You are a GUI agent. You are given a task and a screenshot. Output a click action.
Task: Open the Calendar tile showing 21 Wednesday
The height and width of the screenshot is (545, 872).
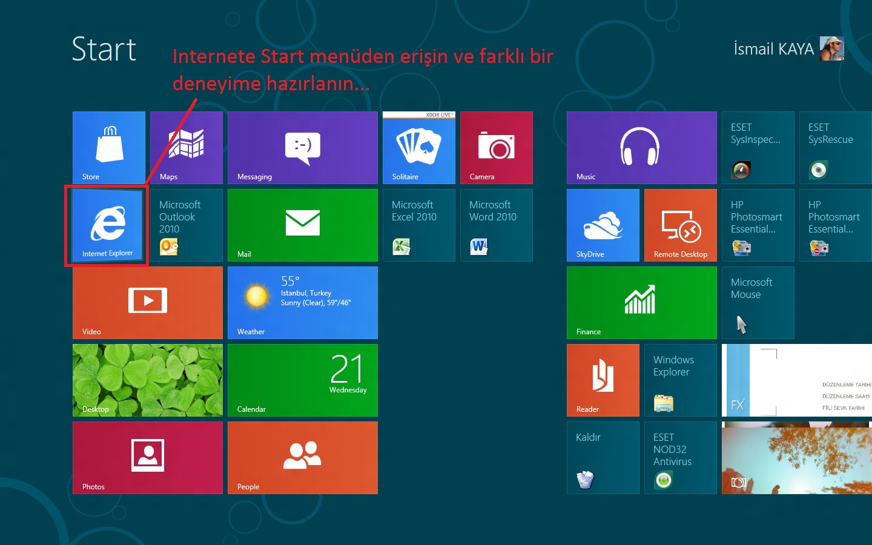click(303, 380)
